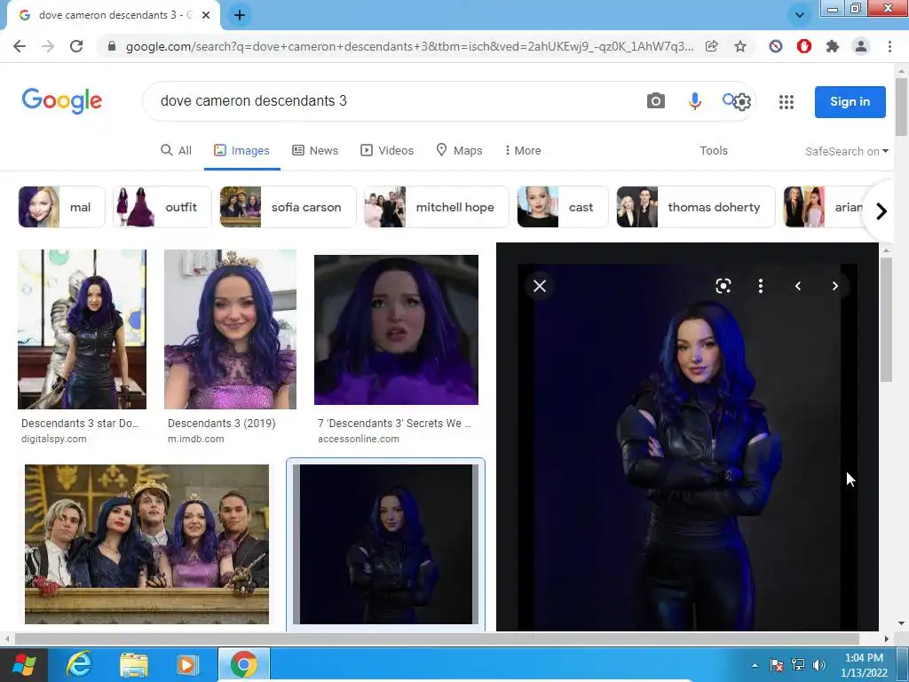Show hidden system tray icons
Screen dimensions: 909x682
click(755, 665)
